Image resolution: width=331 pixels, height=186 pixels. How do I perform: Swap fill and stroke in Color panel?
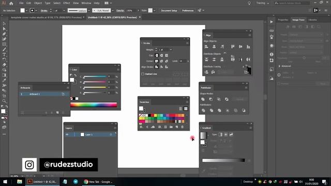75,75
